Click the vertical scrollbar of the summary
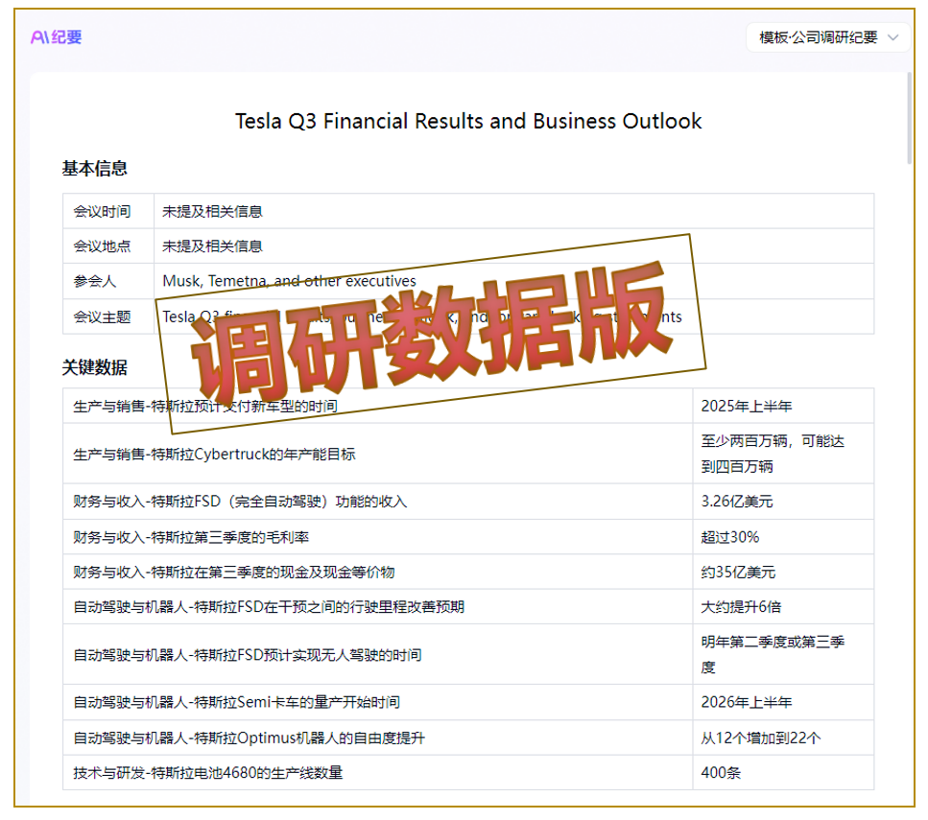 click(909, 118)
